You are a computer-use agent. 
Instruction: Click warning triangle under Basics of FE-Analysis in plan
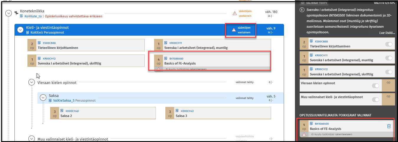coord(159,69)
